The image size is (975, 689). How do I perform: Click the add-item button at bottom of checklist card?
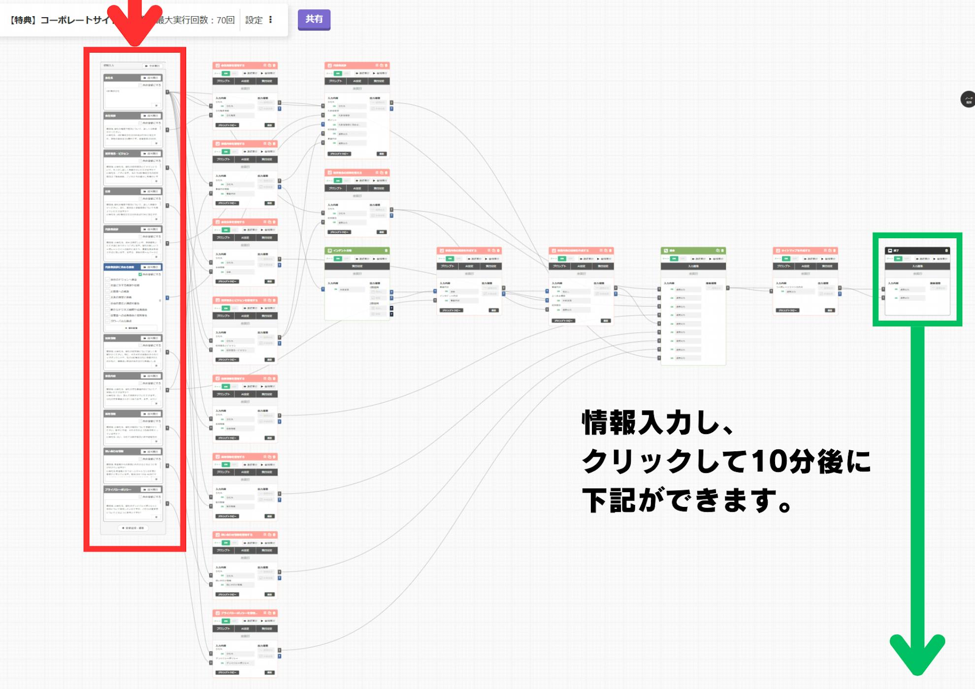(x=131, y=328)
